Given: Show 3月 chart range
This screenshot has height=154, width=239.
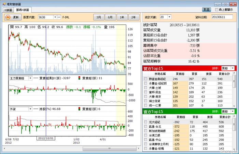Looking at the screenshot, I should [x=99, y=17].
